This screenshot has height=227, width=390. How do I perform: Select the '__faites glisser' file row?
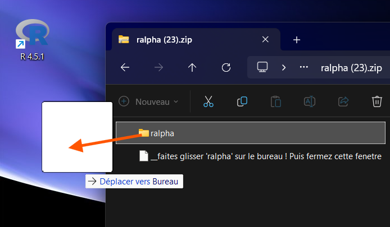click(x=251, y=156)
